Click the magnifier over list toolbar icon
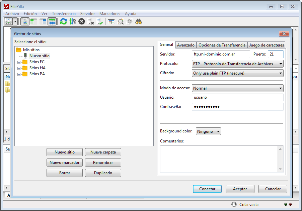Image resolution: width=302 pixels, height=211 pixels. pyautogui.click(x=121, y=21)
